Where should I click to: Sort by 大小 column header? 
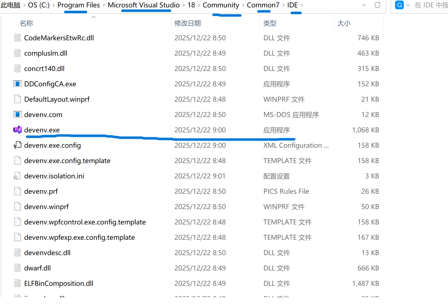[x=344, y=23]
